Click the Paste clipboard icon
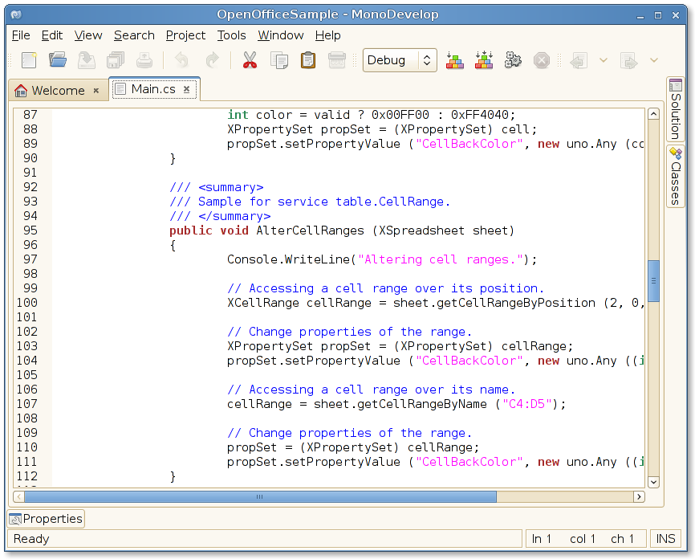Screen dimensions: 695x559 [x=308, y=60]
